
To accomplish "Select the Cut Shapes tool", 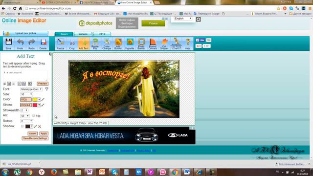I will pos(164,44).
